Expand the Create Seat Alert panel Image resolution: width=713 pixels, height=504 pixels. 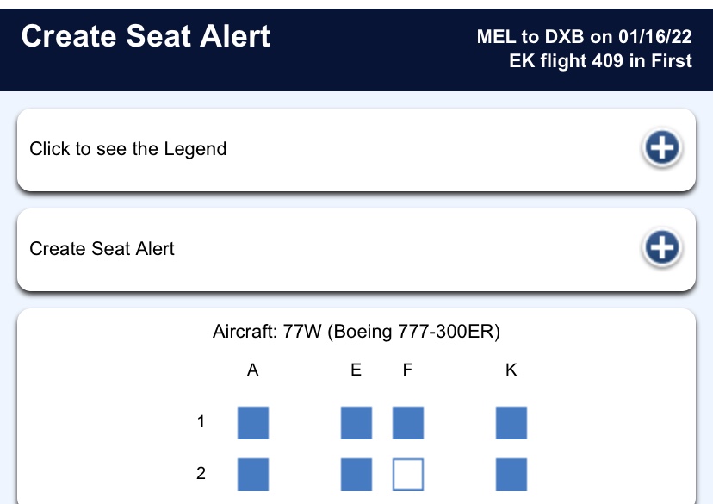356,250
